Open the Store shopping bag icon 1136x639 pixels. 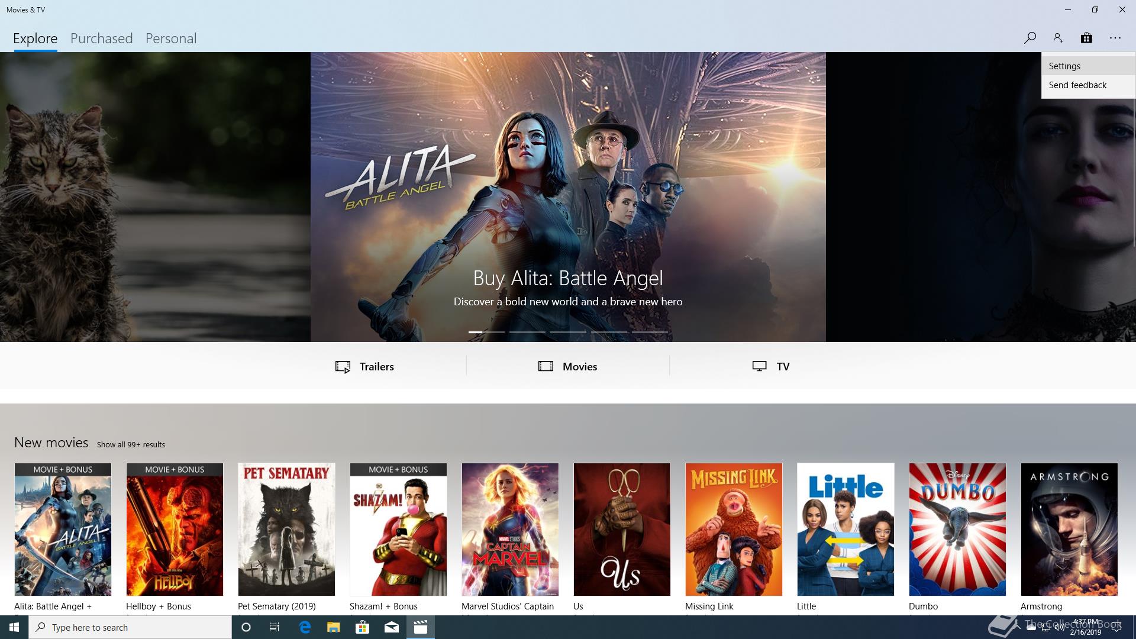click(x=1086, y=38)
